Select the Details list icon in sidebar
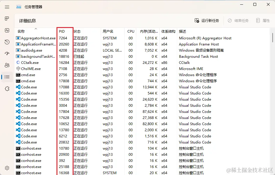 coord(7,77)
